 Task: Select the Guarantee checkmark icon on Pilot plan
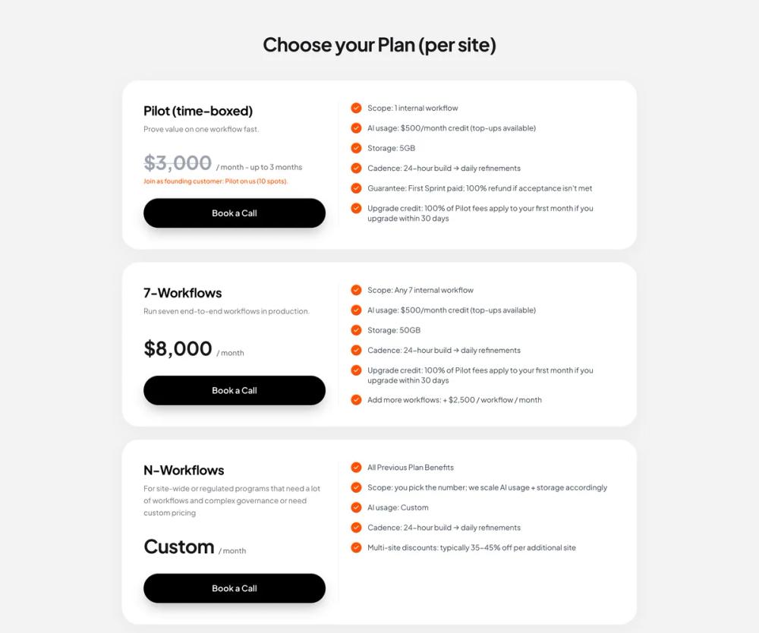tap(356, 188)
